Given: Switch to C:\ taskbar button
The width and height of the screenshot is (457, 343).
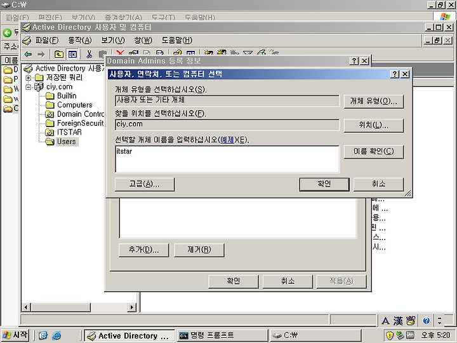Looking at the screenshot, I should pyautogui.click(x=315, y=335).
